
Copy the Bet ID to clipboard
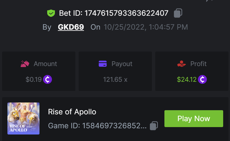(x=178, y=13)
